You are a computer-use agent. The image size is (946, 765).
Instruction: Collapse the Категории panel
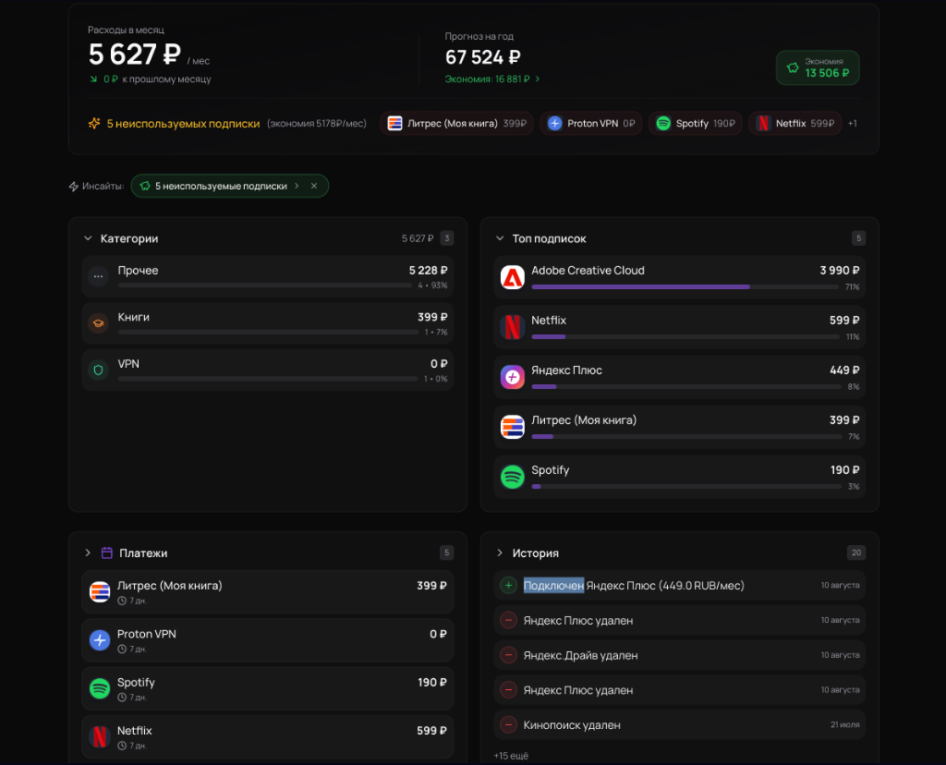pos(88,238)
